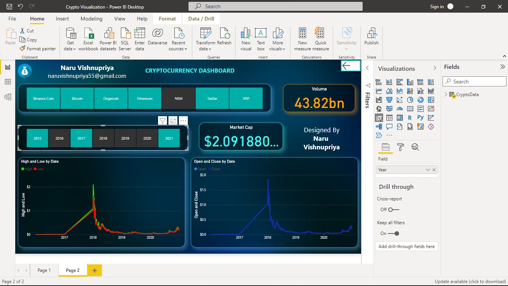
Task: Switch to Page 1 tab
Action: [x=44, y=270]
